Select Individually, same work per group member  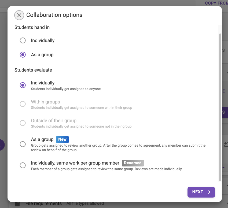(x=23, y=165)
